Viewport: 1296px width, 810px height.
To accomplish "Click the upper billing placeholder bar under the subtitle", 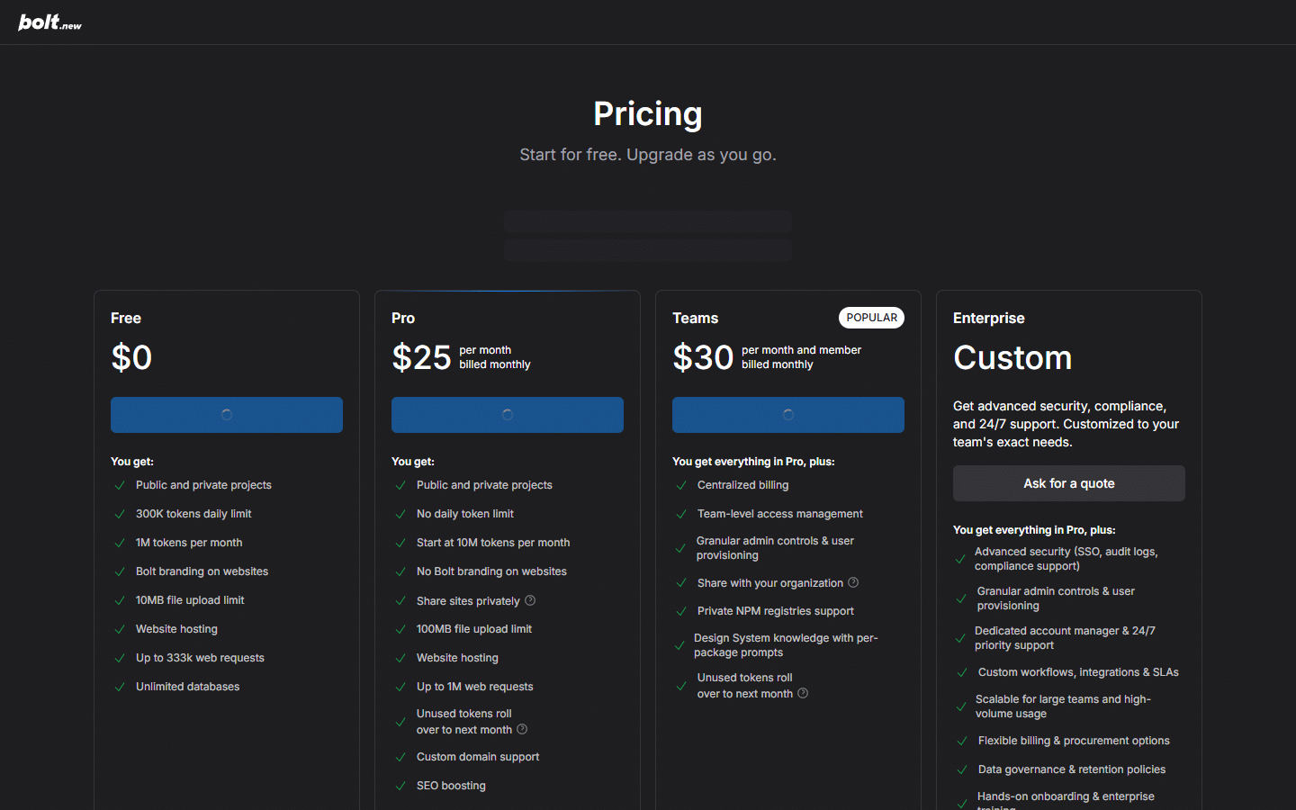I will (x=648, y=221).
